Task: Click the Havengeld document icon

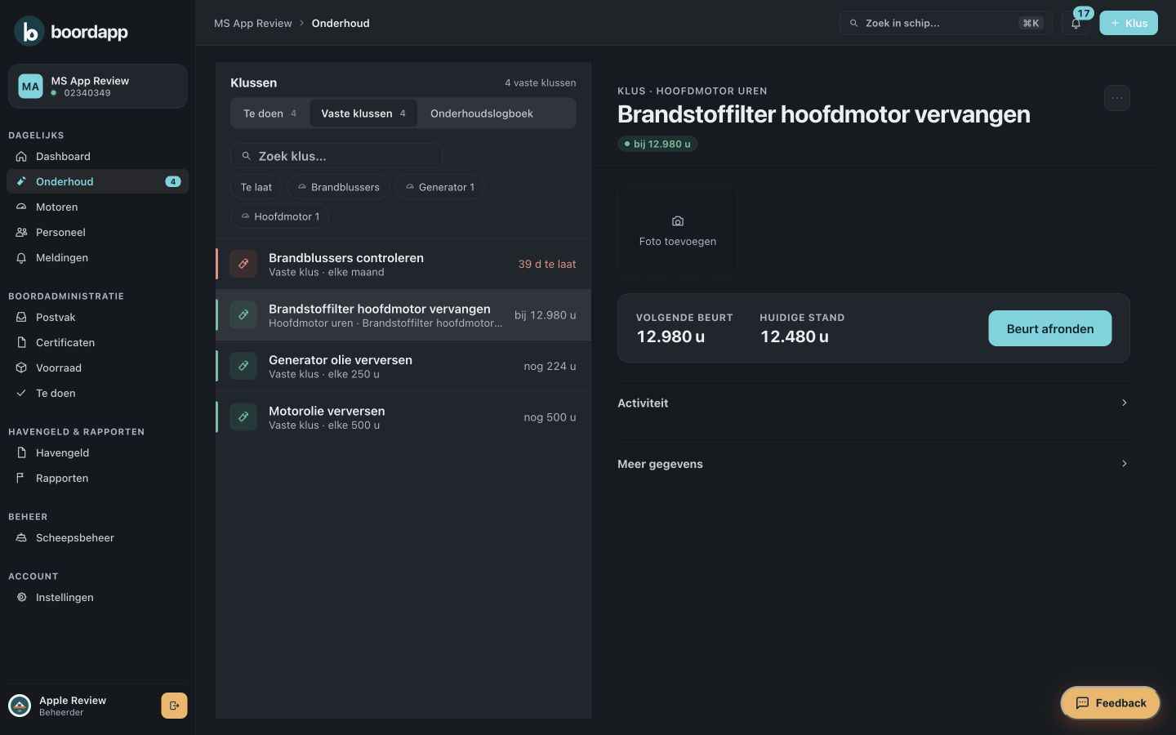Action: pos(21,452)
